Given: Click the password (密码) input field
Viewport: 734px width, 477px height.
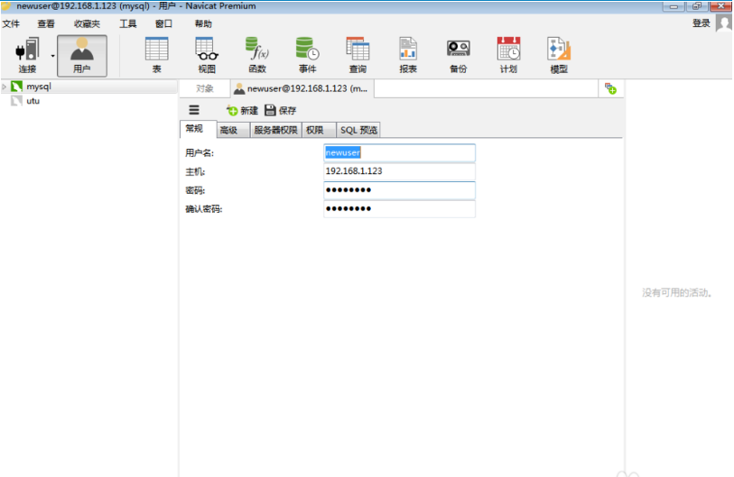Looking at the screenshot, I should pyautogui.click(x=399, y=190).
